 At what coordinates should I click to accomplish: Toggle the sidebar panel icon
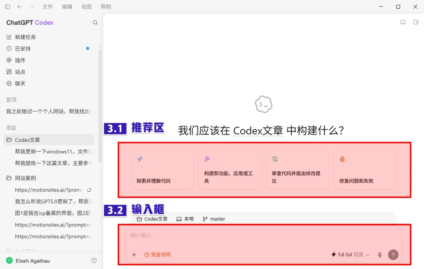7,7
